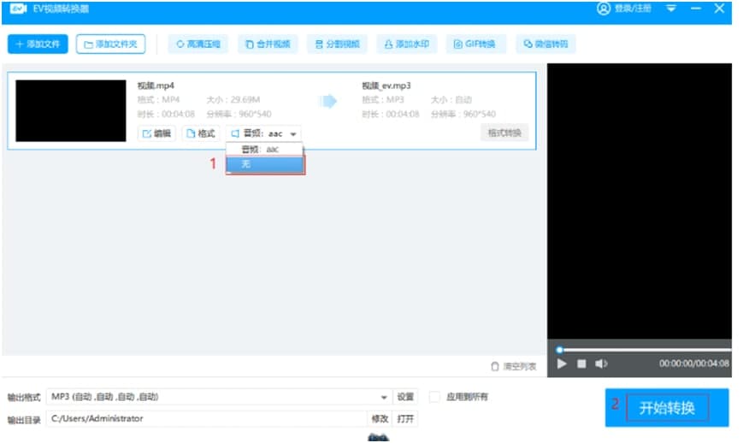Image resolution: width=743 pixels, height=443 pixels.
Task: Select the 视频.mp4 video thumbnail
Action: (71, 110)
